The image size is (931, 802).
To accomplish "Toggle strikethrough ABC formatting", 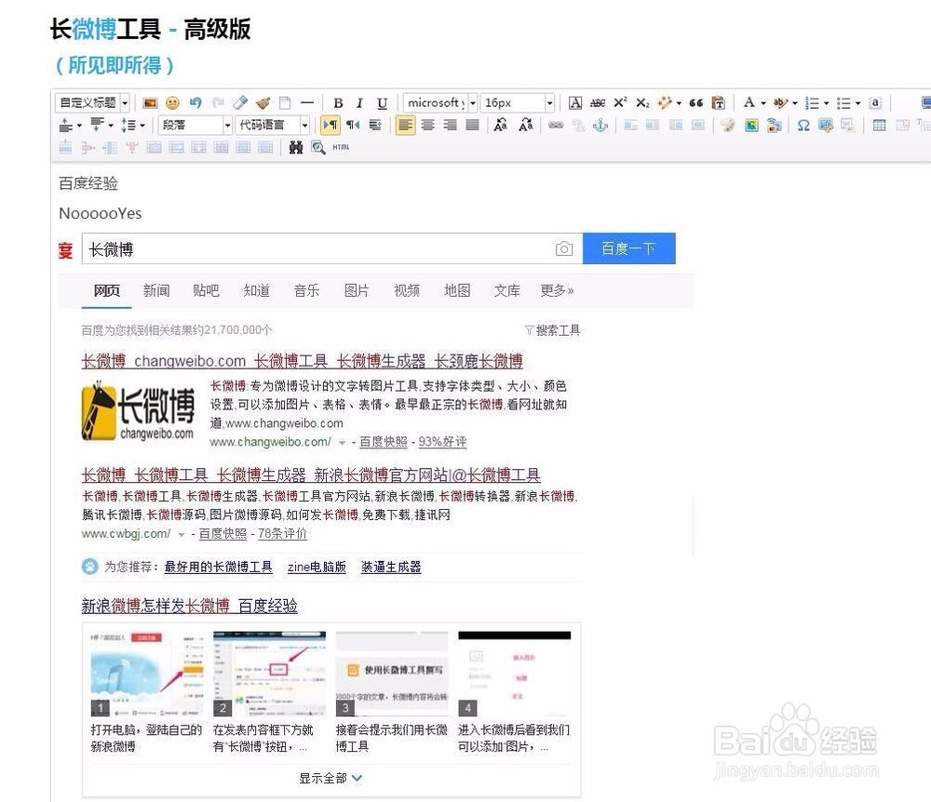I will click(598, 102).
